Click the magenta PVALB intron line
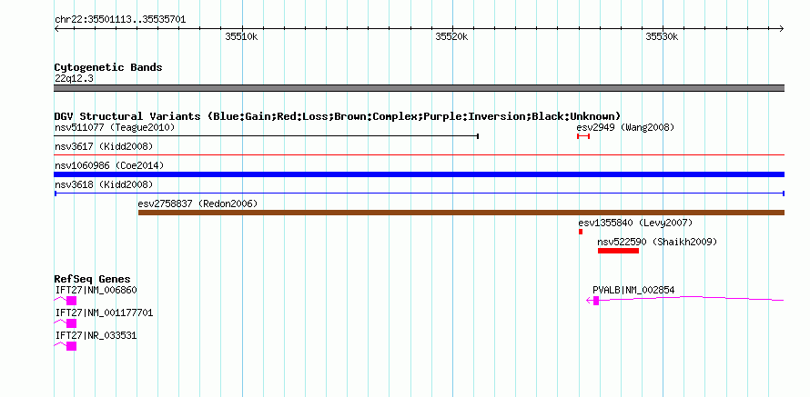The image size is (810, 397). click(x=693, y=298)
